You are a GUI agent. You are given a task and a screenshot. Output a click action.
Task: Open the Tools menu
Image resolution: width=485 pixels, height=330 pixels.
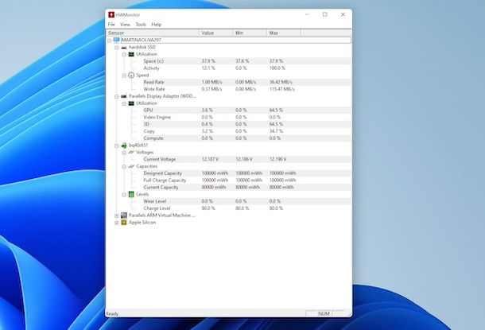coord(141,25)
